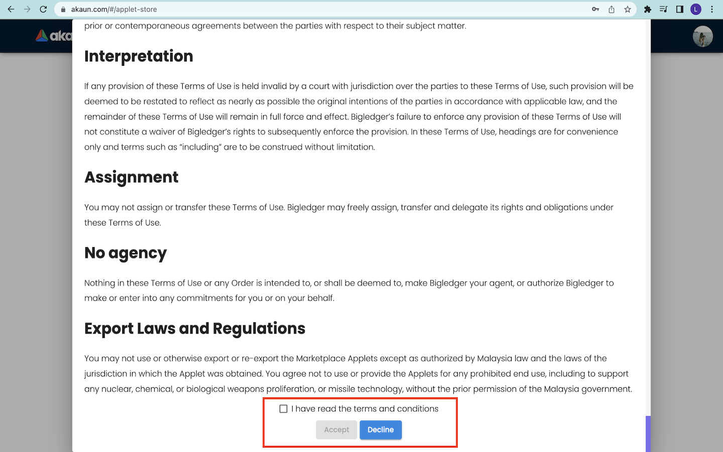The width and height of the screenshot is (723, 452).
Task: Go back to the previous page
Action: (11, 9)
